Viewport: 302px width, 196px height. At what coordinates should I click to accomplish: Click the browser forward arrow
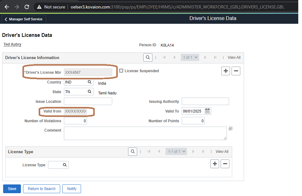(x=17, y=7)
